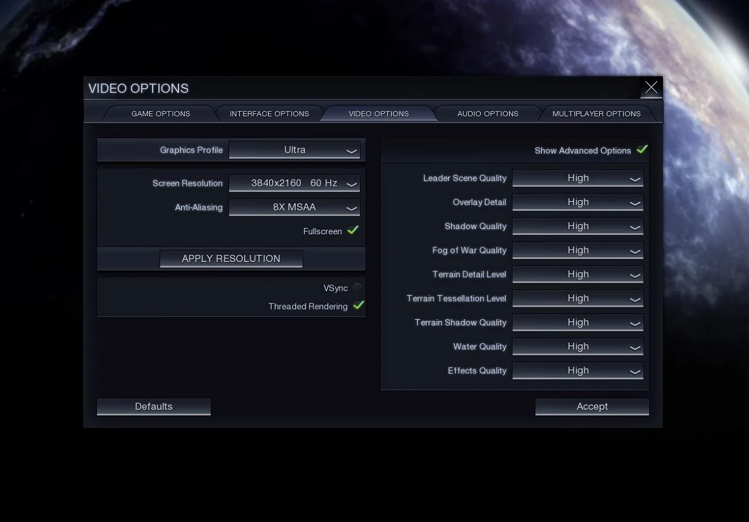Expand Terrain Shadow Quality dropdown
The width and height of the screenshot is (749, 522).
[578, 323]
